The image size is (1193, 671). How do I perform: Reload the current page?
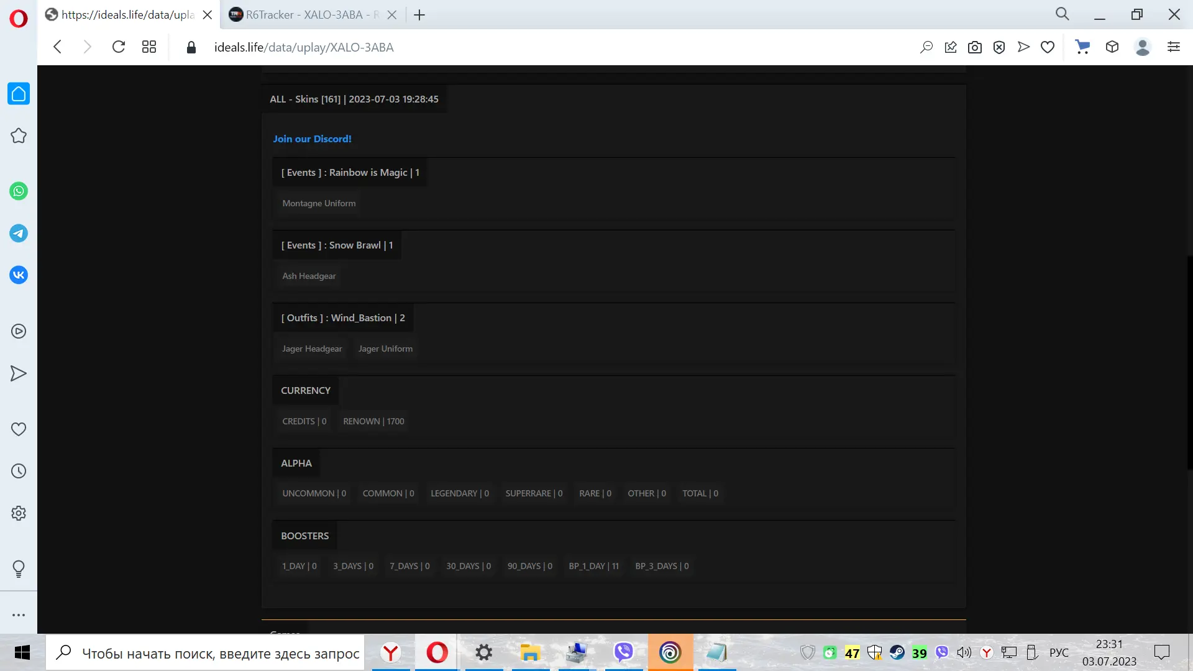(118, 47)
